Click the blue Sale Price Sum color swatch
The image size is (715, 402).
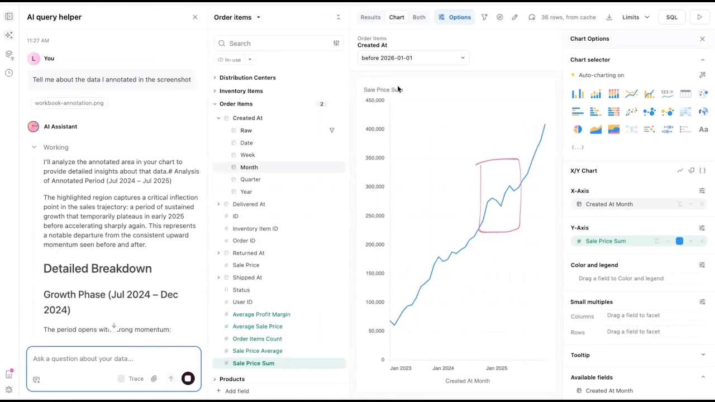[x=679, y=241]
